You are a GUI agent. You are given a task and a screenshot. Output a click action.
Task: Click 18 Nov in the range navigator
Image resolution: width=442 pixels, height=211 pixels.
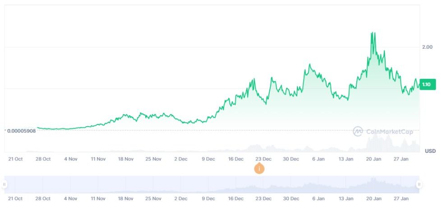click(x=126, y=198)
